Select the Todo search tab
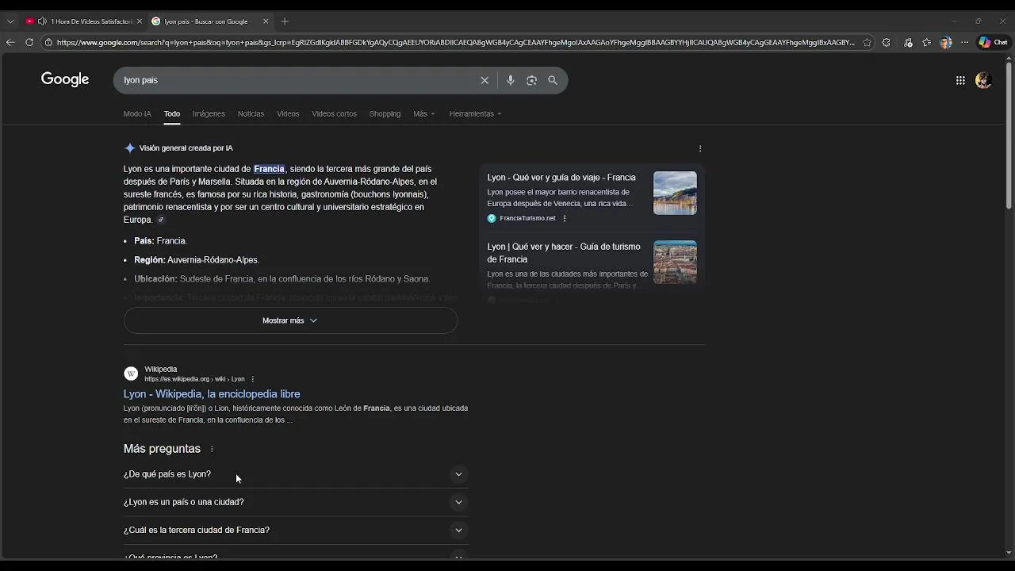This screenshot has height=571, width=1015. 172,114
